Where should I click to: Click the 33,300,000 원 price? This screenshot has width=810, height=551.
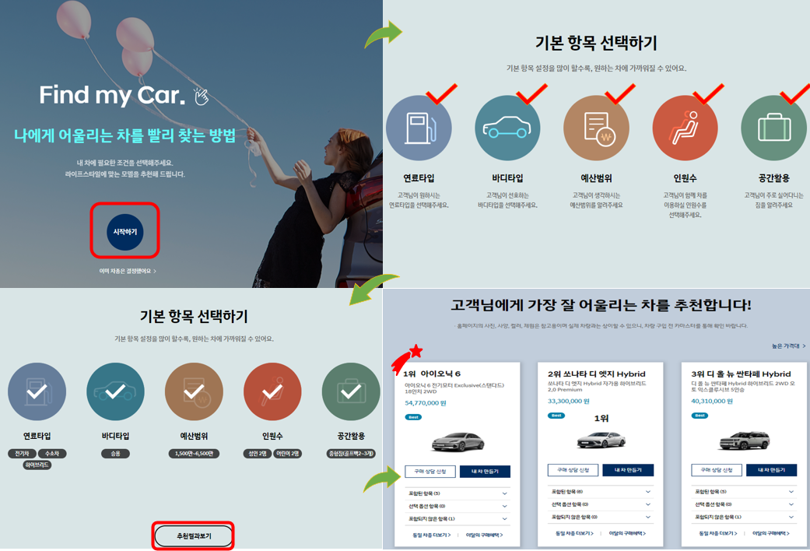[568, 401]
